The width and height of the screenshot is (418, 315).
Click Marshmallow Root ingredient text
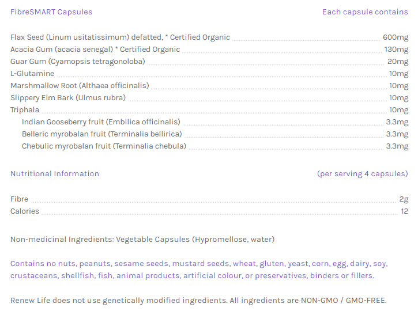(x=80, y=86)
